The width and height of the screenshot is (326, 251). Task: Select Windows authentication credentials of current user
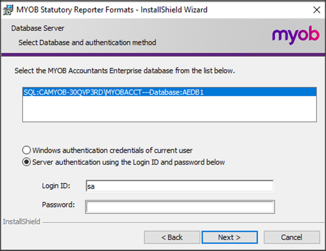click(x=27, y=150)
